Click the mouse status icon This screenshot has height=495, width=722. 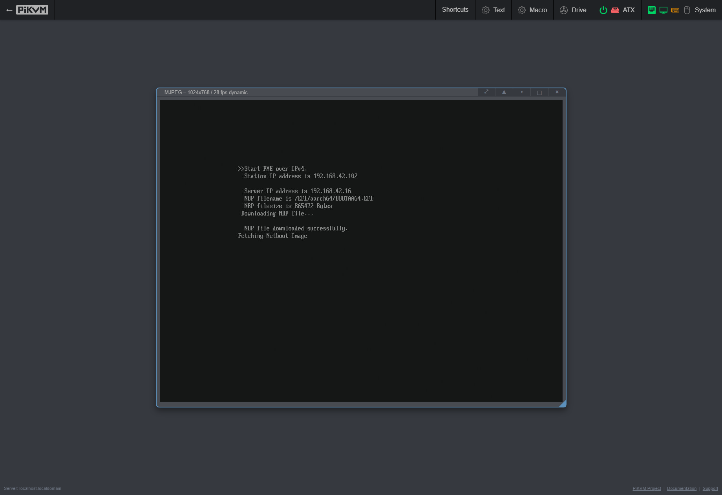687,10
